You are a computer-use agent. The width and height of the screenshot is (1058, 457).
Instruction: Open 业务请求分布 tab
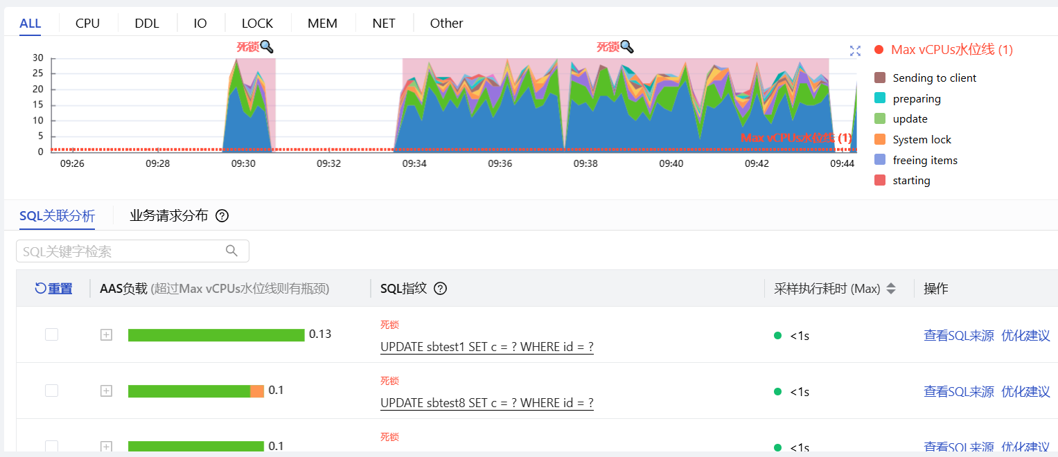pos(168,215)
